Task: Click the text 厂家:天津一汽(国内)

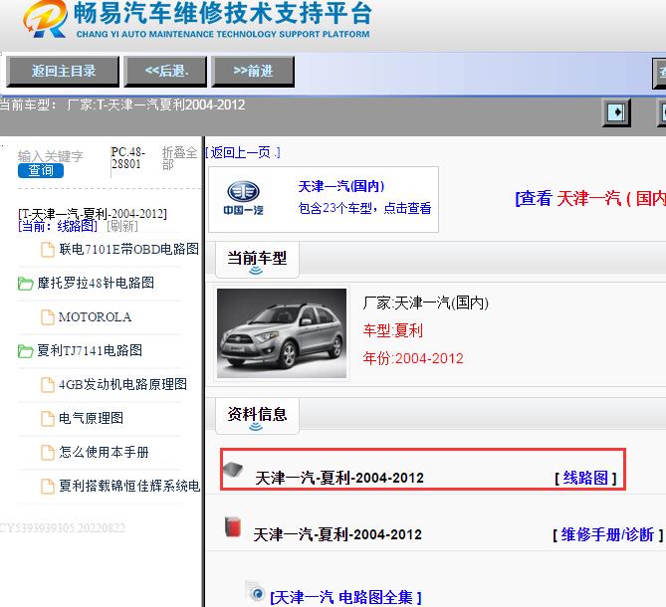Action: click(426, 303)
